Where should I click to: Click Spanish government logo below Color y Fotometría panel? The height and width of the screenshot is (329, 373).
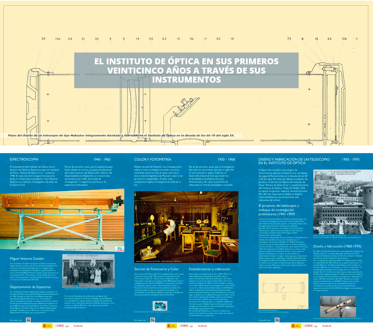click(172, 326)
